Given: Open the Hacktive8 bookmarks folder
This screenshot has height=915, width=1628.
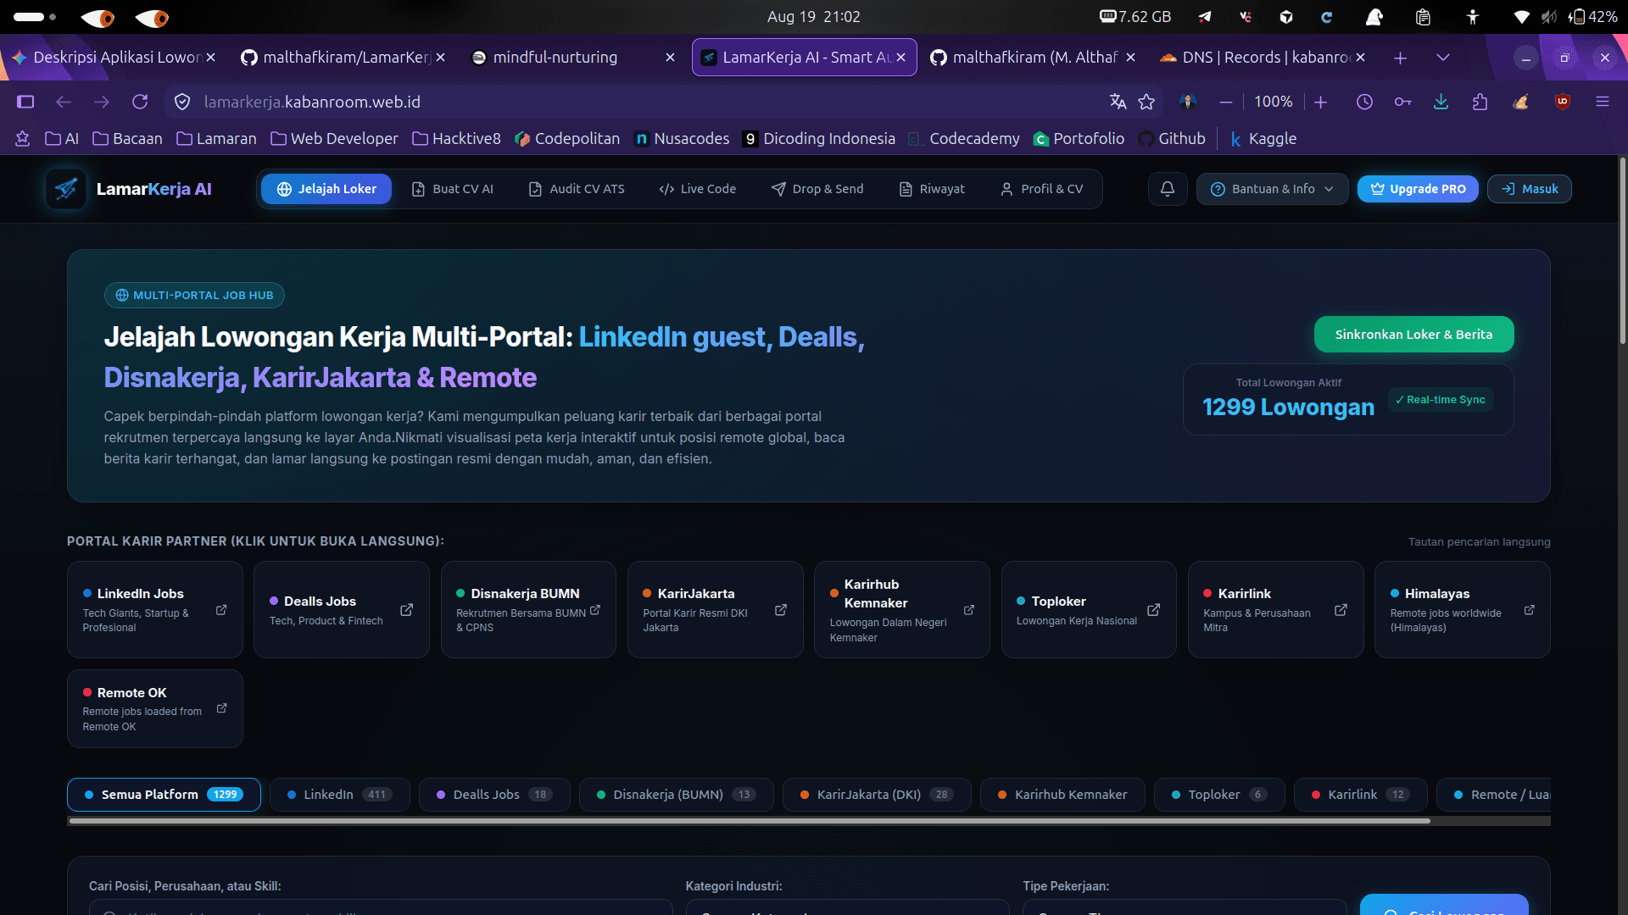Looking at the screenshot, I should (456, 139).
